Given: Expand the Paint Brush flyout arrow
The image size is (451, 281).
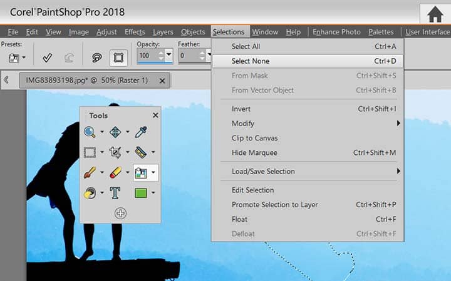Looking at the screenshot, I should pyautogui.click(x=102, y=172).
